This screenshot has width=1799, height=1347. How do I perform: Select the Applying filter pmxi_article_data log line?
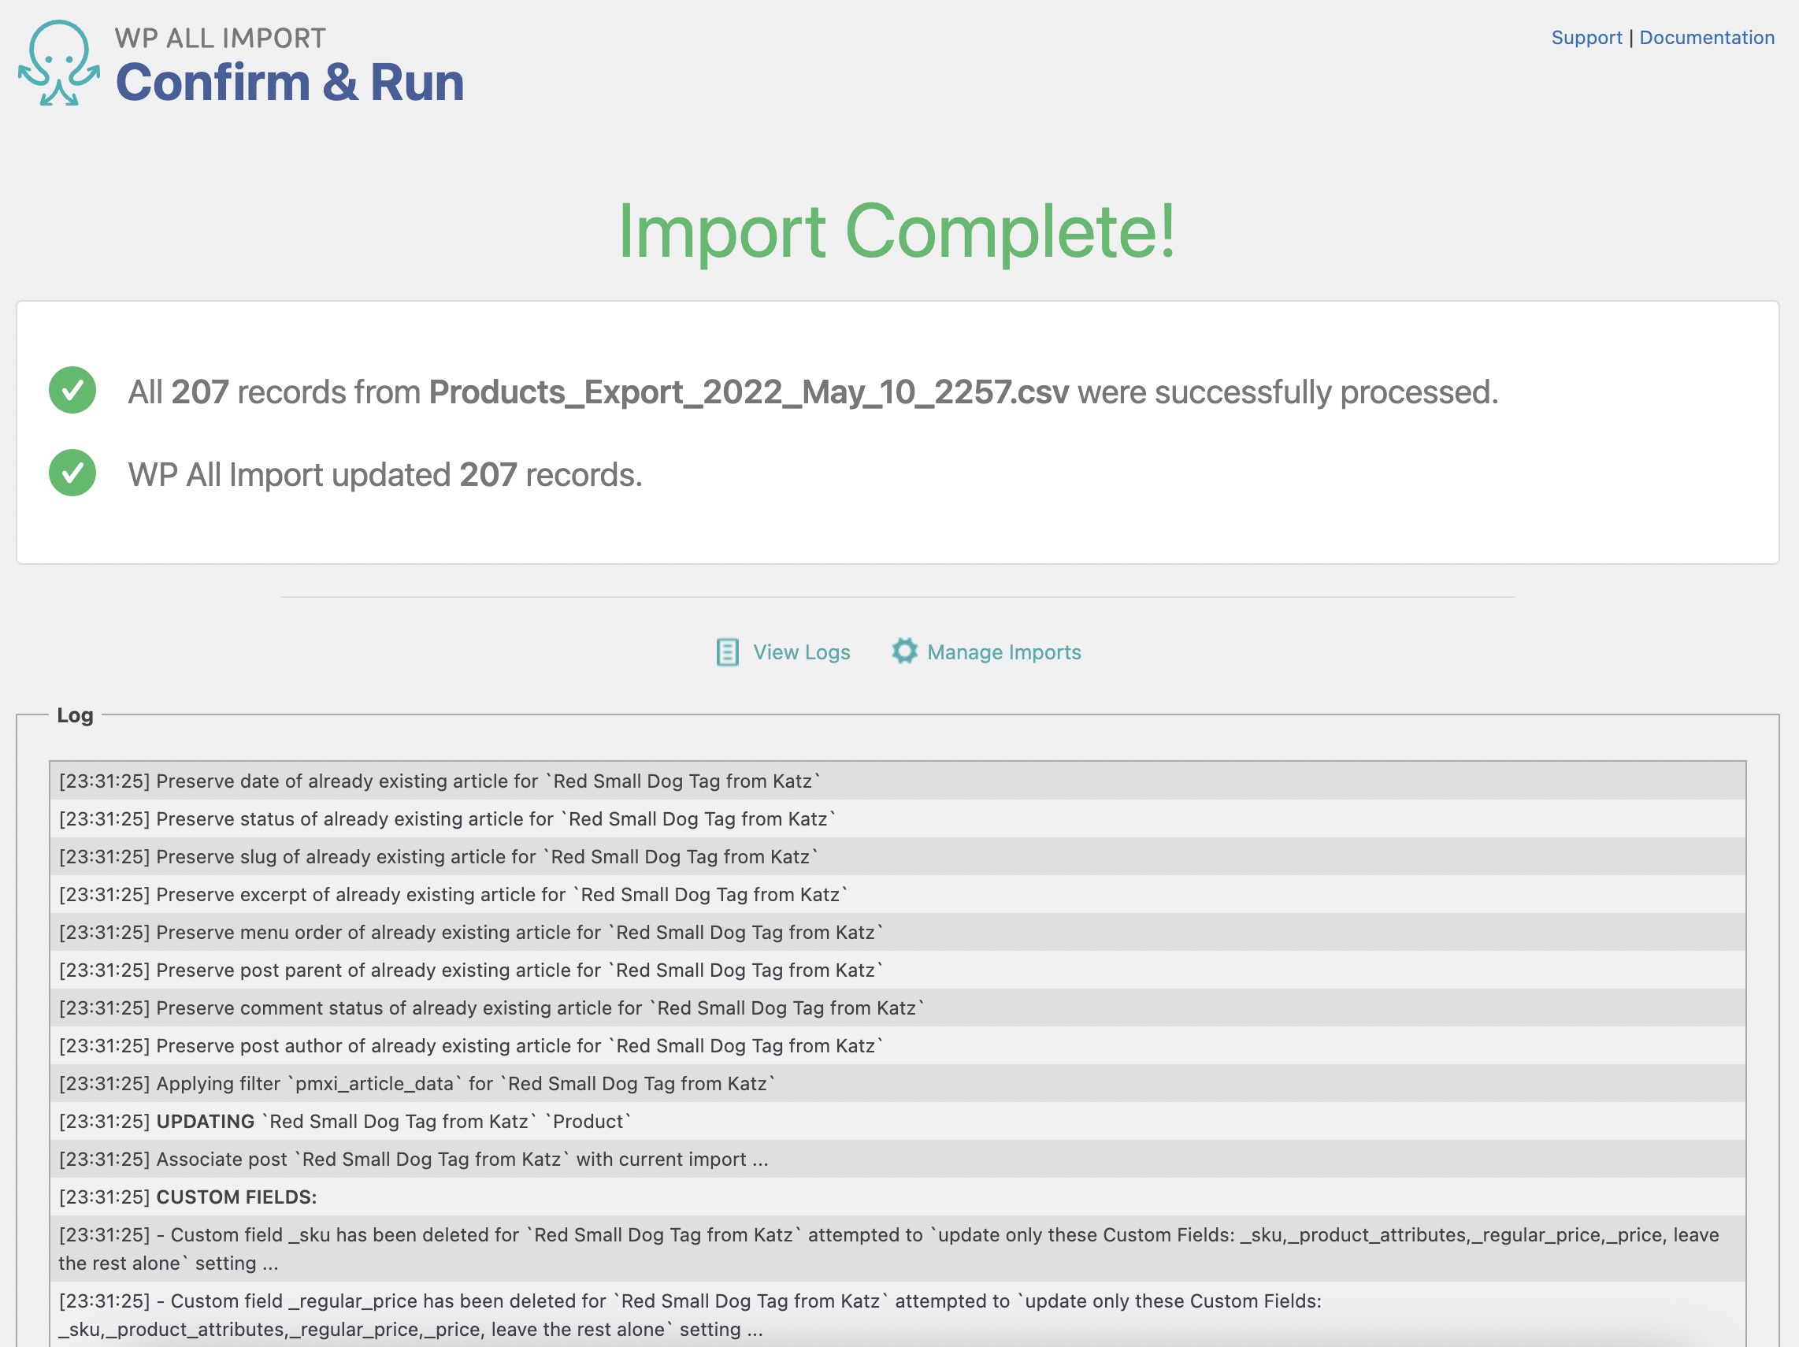[417, 1083]
